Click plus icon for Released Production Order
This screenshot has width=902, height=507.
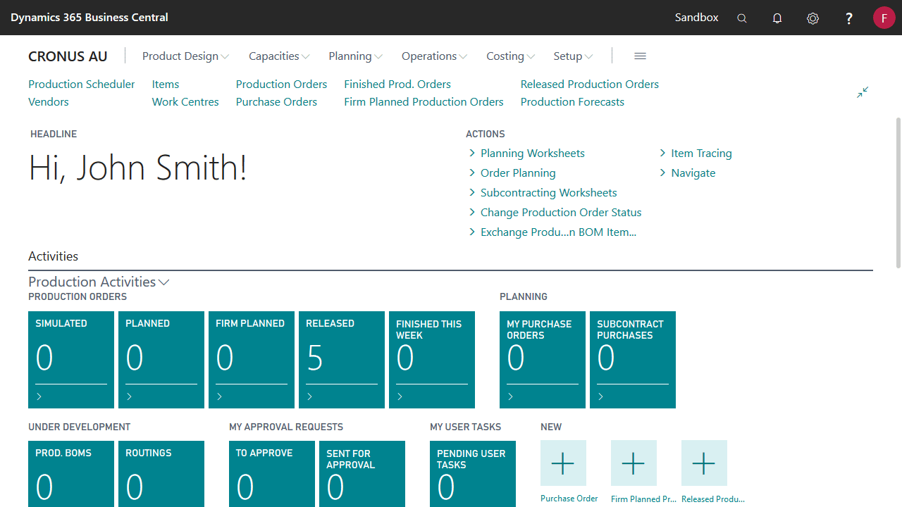[x=704, y=463]
